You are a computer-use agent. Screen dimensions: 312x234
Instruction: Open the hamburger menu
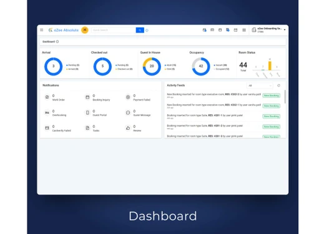[42, 30]
